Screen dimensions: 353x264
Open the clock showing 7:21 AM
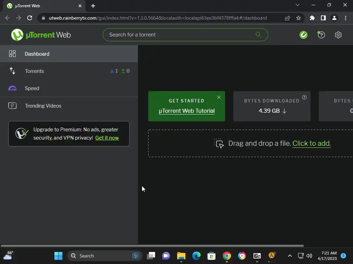tap(327, 256)
